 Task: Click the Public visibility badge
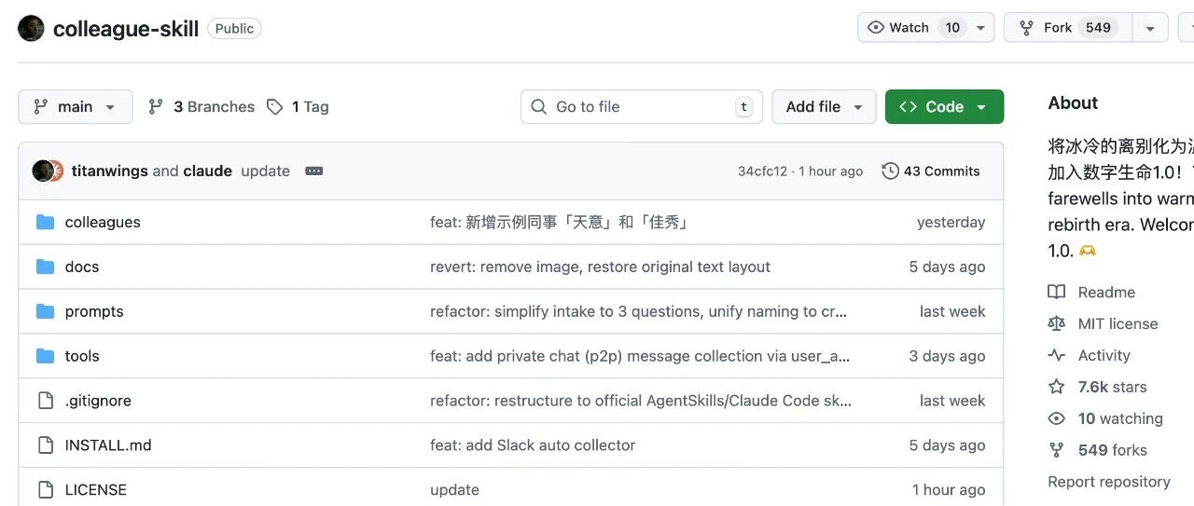pyautogui.click(x=234, y=29)
